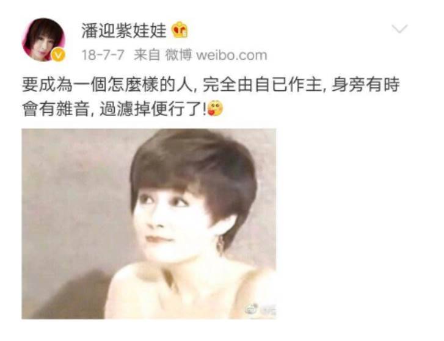Click the Weibo logo watermark on the photo
The image size is (444, 341).
coord(251,309)
